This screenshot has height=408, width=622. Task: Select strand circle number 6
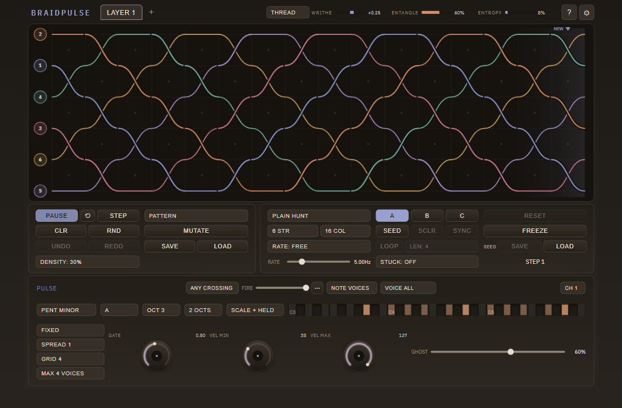[x=40, y=159]
